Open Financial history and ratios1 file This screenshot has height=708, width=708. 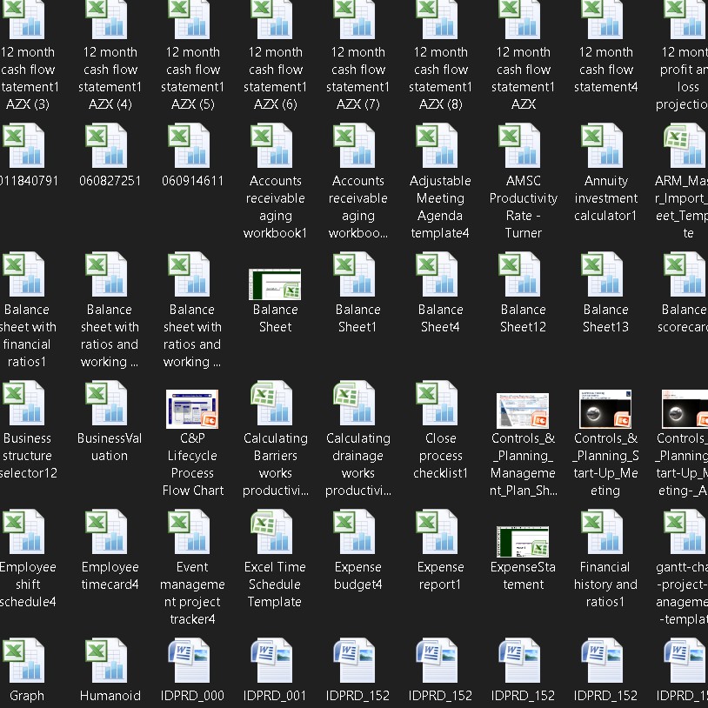[605, 532]
